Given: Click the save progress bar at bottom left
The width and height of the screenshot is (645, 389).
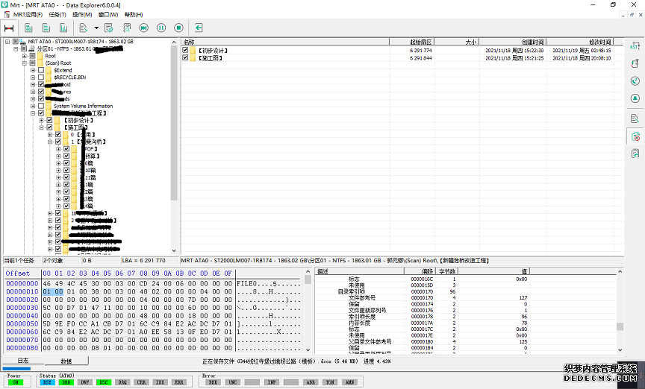Looking at the screenshot, I should [17, 368].
